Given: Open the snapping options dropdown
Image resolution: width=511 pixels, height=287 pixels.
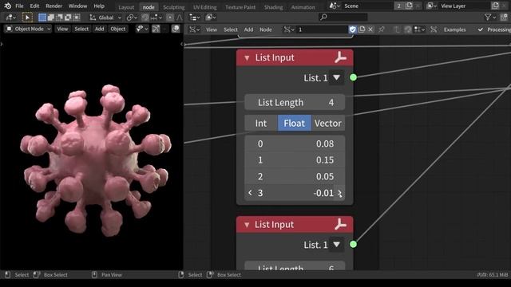Looking at the screenshot, I should pos(156,18).
